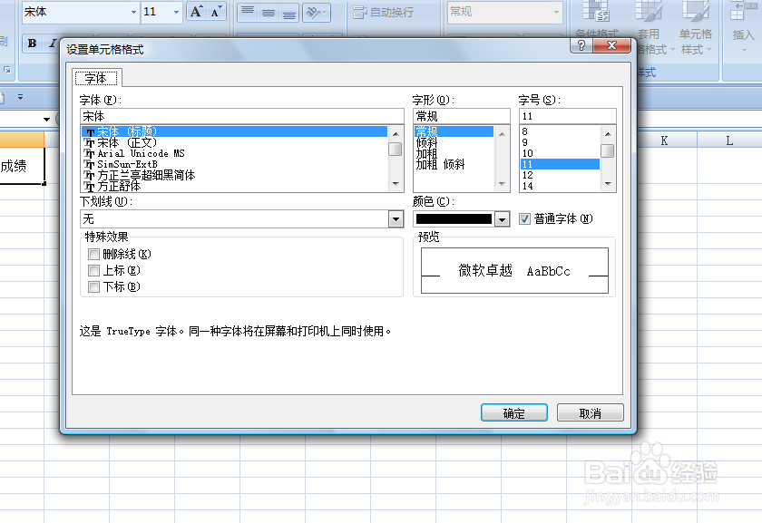Open the 颜色 color picker
The width and height of the screenshot is (762, 523).
point(502,218)
